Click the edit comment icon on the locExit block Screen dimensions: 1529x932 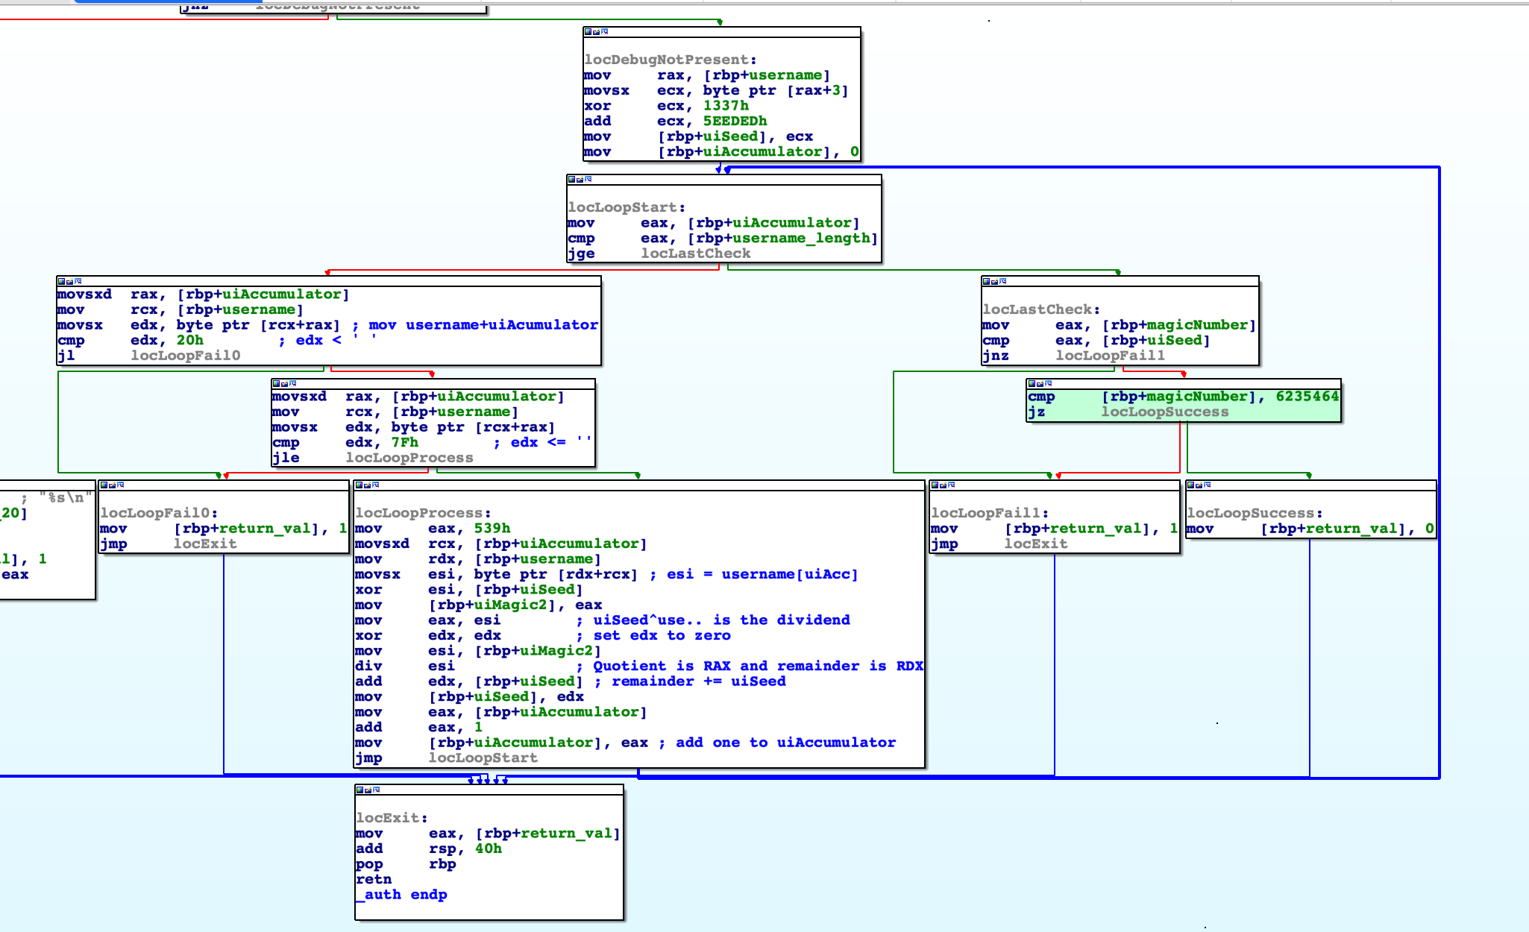[x=368, y=790]
